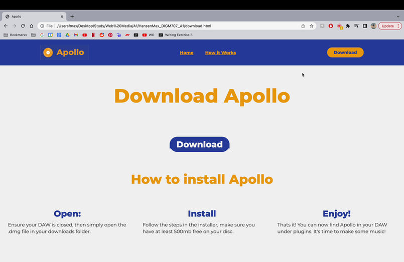Open the red record extension with yellow badge

[340, 26]
